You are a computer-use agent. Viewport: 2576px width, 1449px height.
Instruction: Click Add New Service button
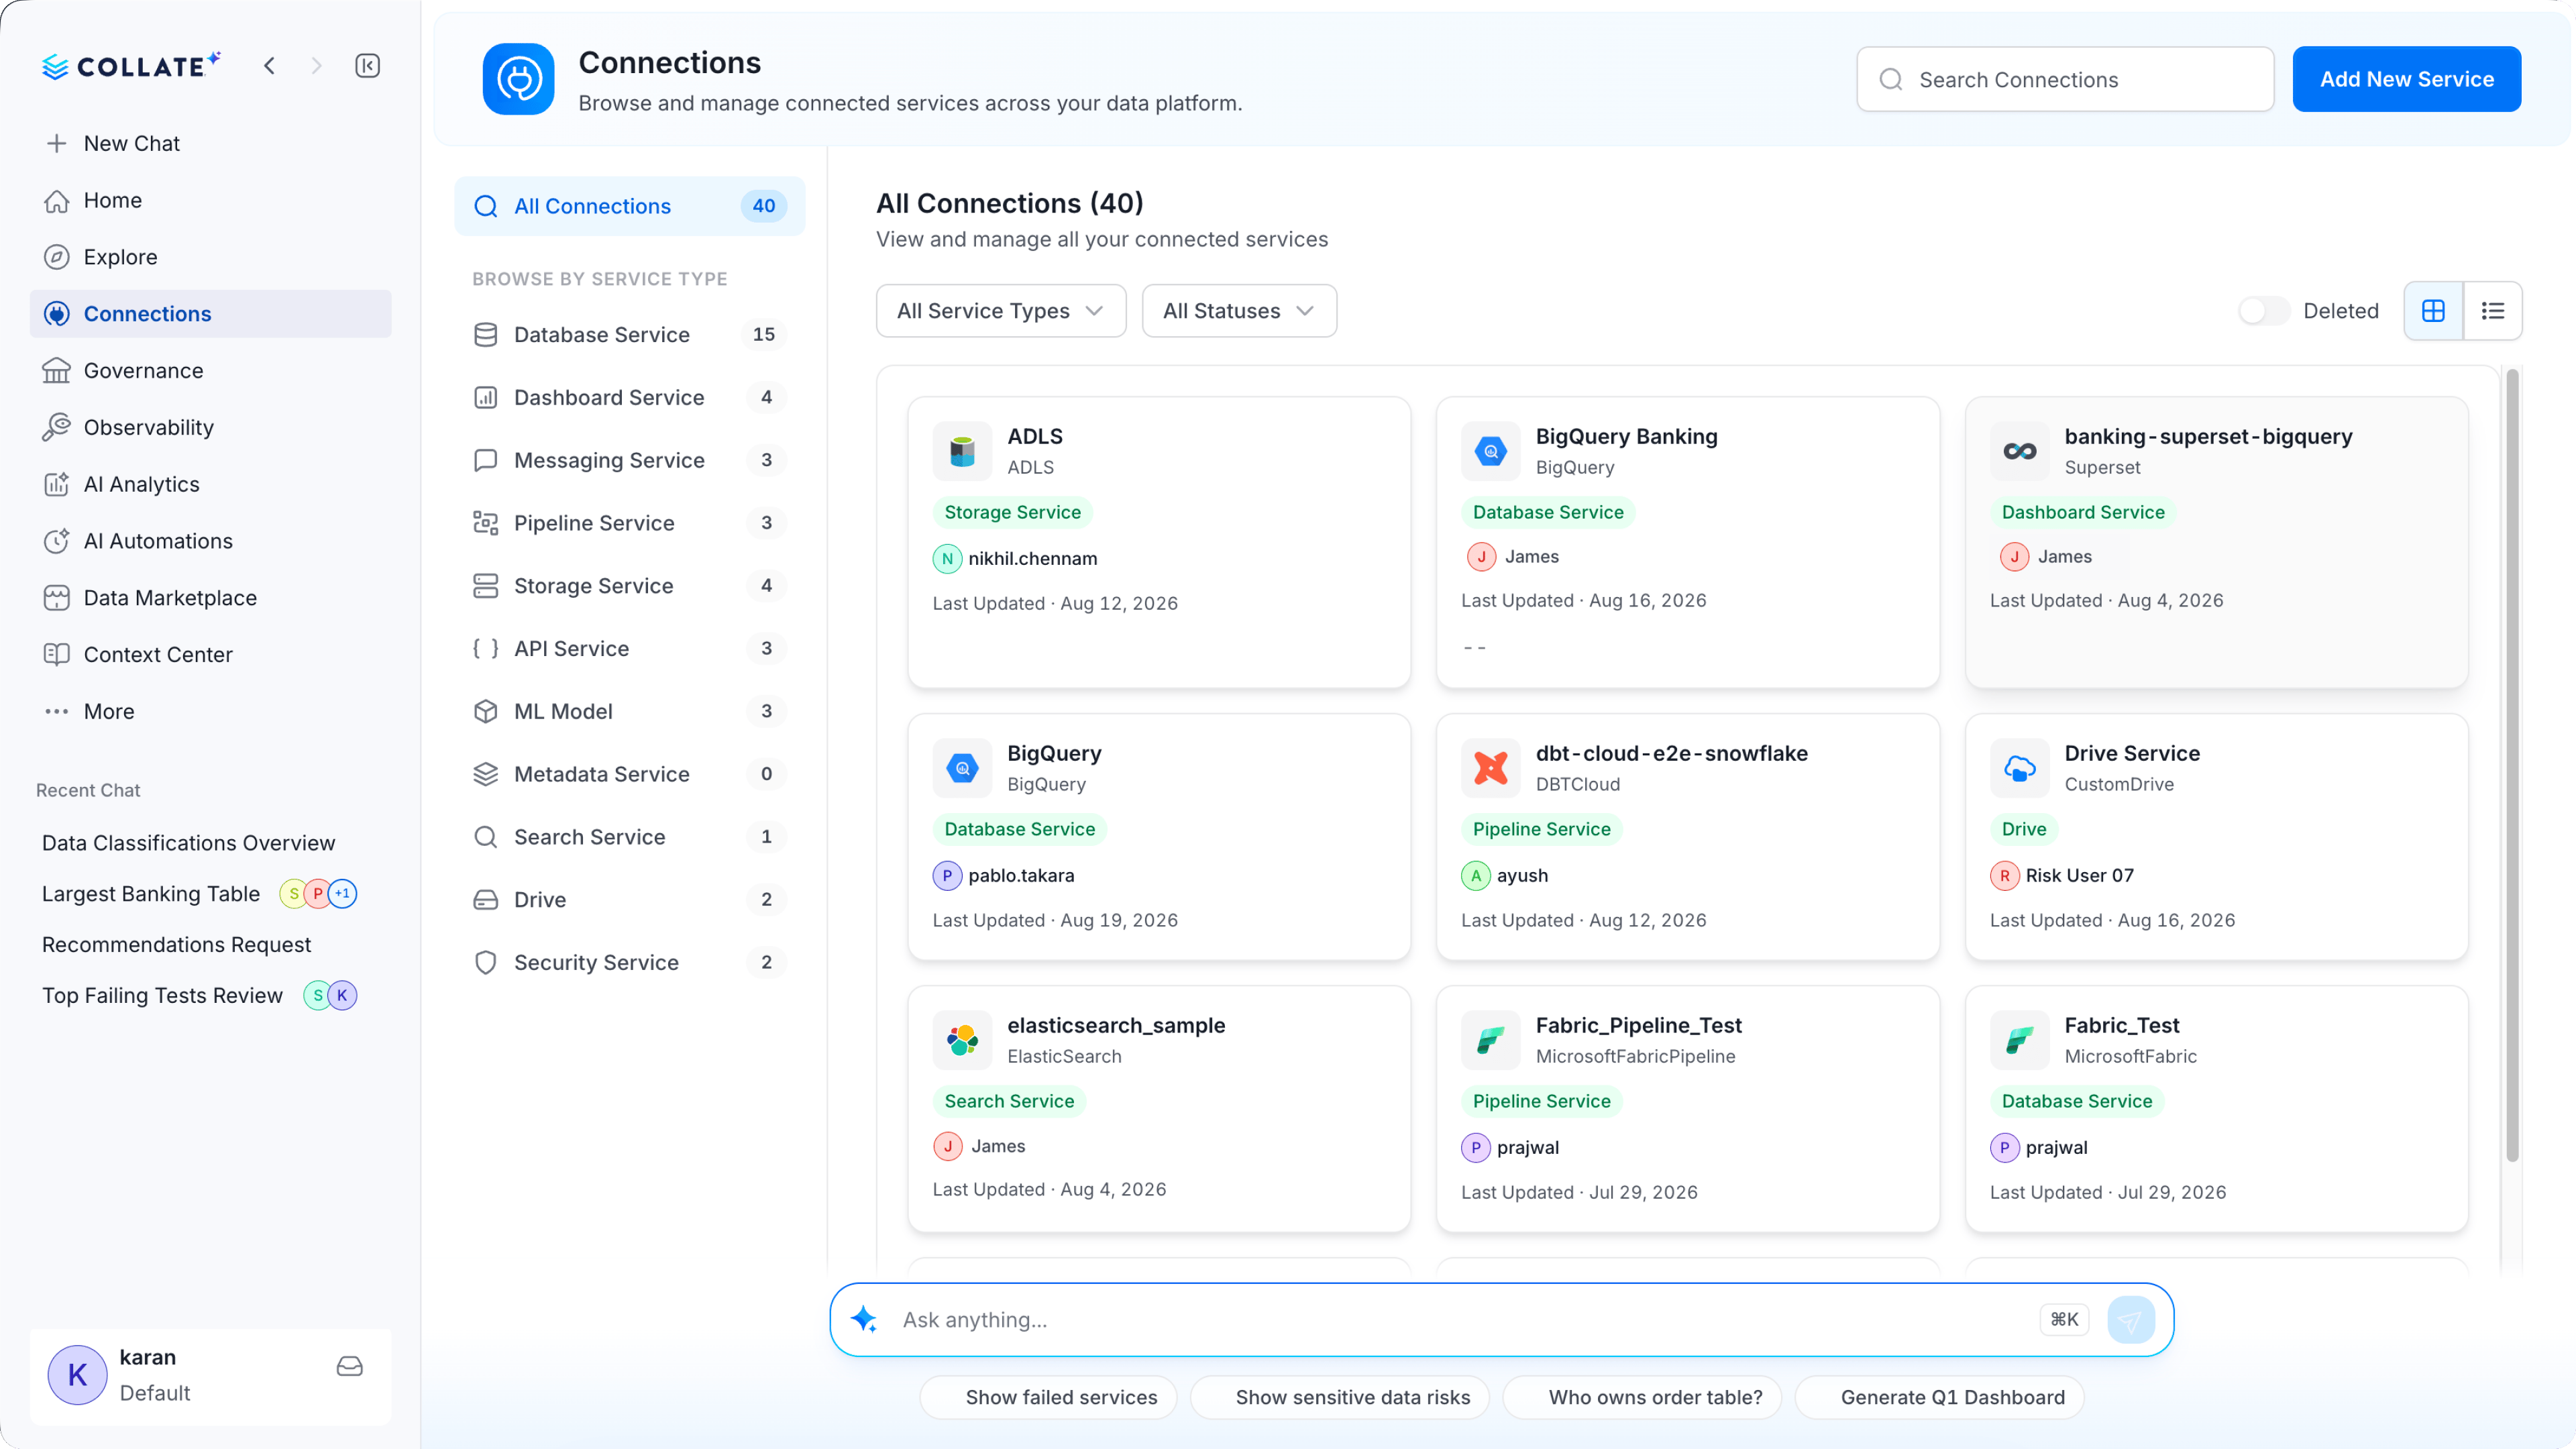click(2406, 79)
